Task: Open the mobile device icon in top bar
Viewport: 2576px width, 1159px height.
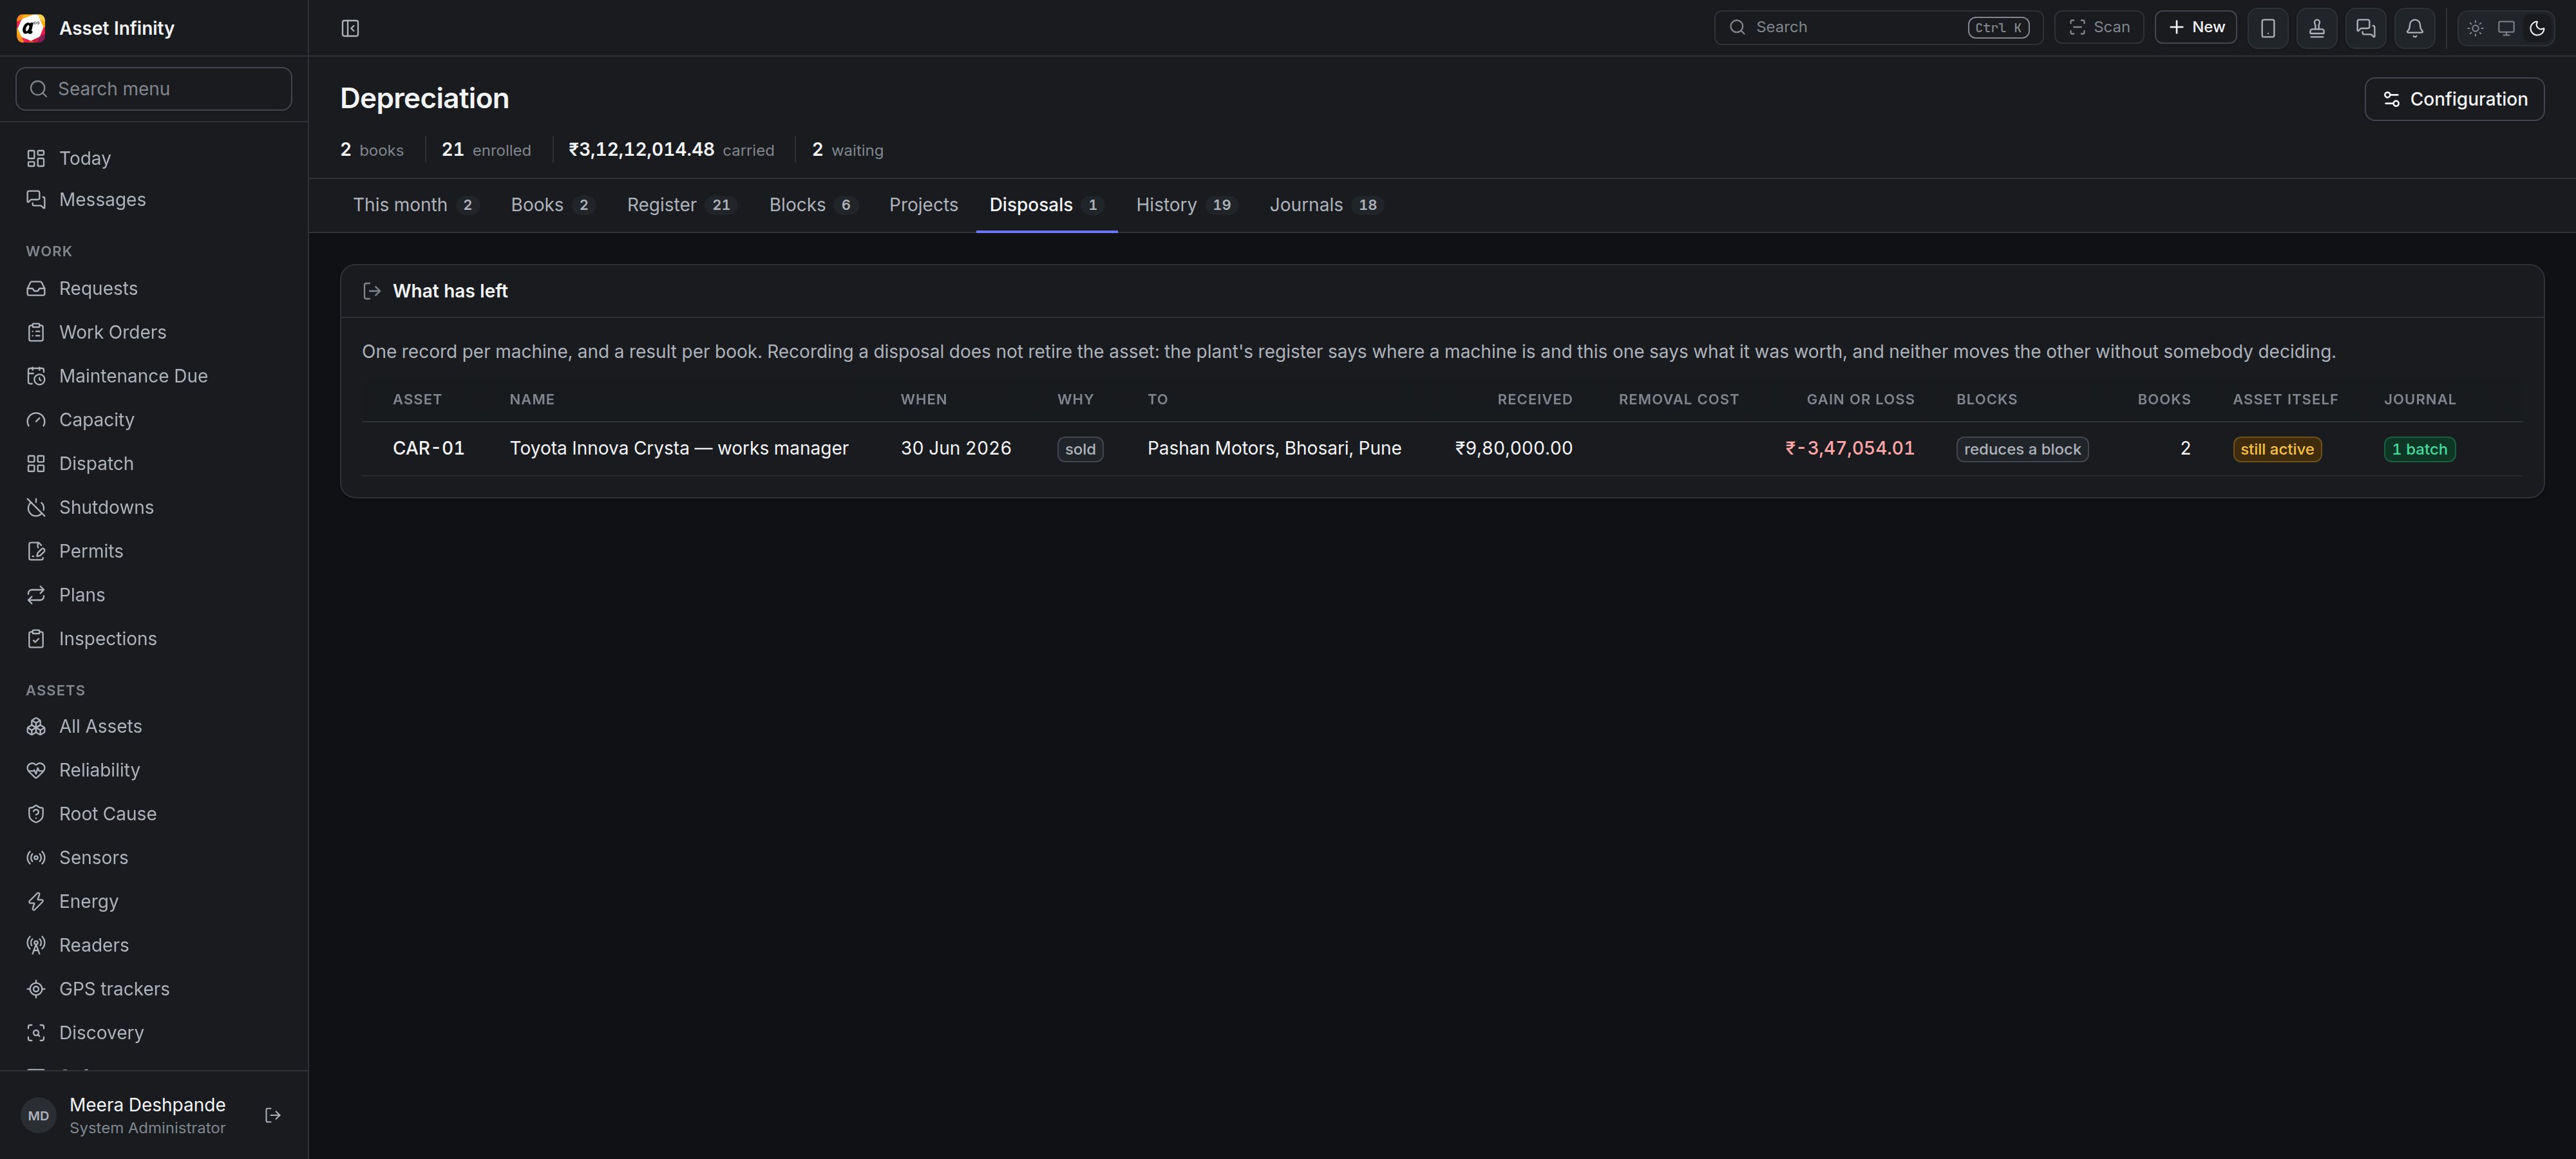Action: tap(2268, 28)
